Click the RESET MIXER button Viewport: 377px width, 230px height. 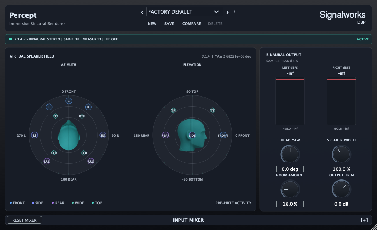[24, 220]
